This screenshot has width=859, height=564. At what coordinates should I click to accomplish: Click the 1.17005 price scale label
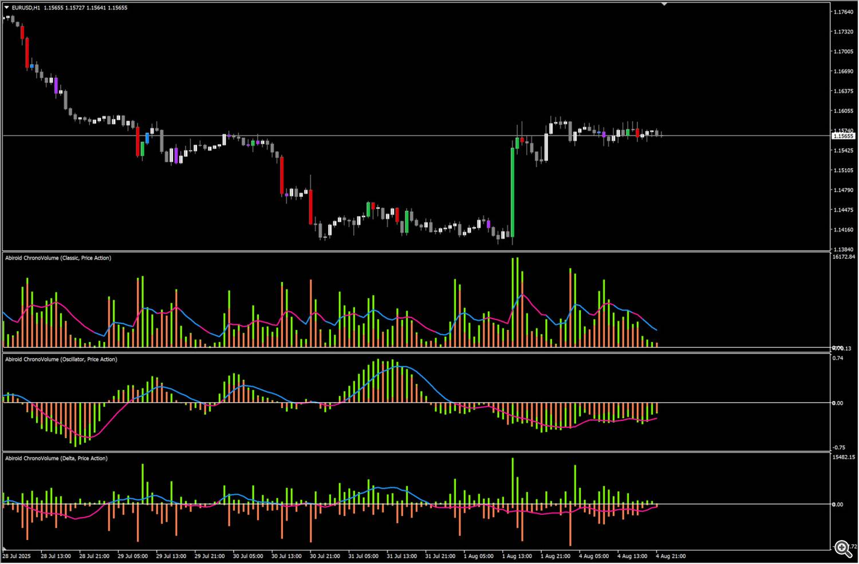(843, 51)
